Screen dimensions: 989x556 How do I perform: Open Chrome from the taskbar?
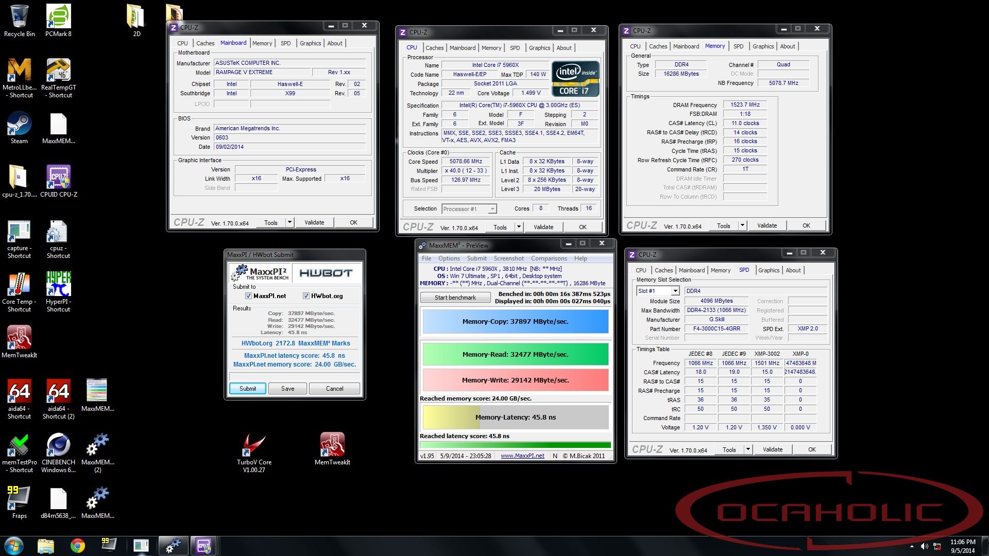point(78,545)
